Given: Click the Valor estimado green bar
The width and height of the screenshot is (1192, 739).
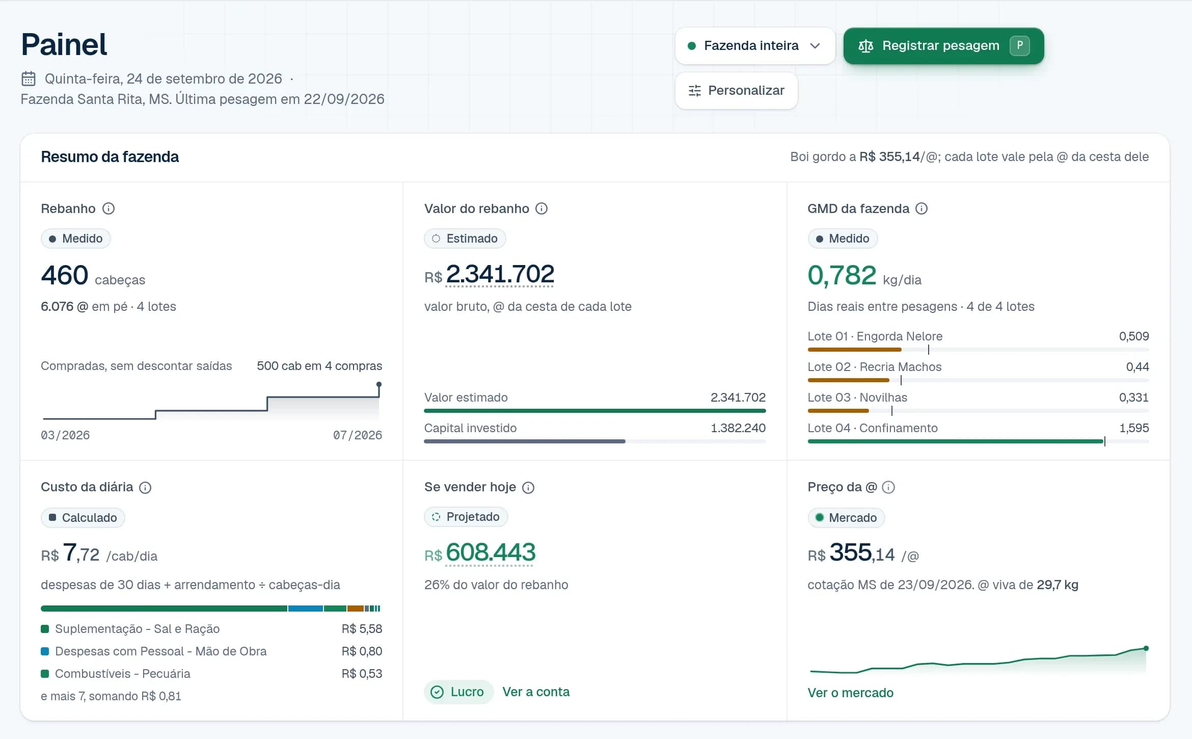Looking at the screenshot, I should 594,411.
